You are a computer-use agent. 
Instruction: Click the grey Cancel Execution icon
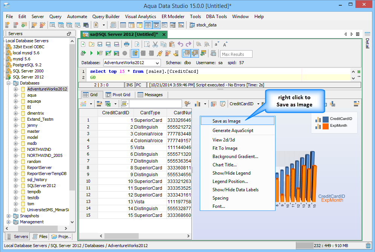pyautogui.click(x=125, y=53)
